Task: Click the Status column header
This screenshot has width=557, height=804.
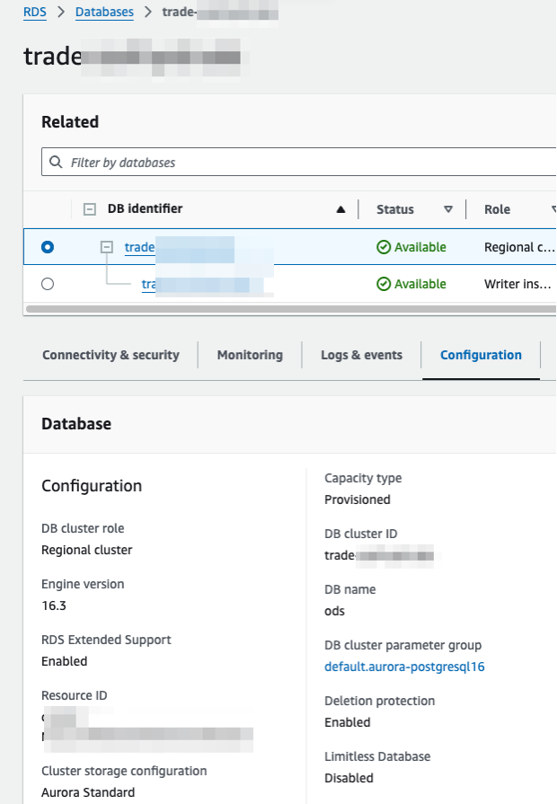Action: [x=395, y=209]
